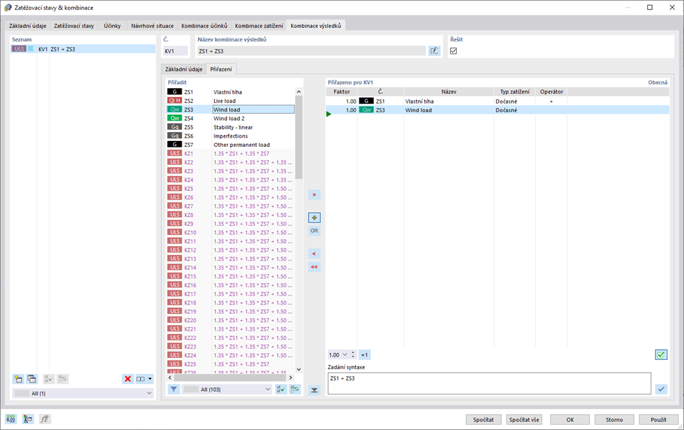Open the Kombinace zatížení tab
This screenshot has width=684, height=430.
[x=259, y=26]
